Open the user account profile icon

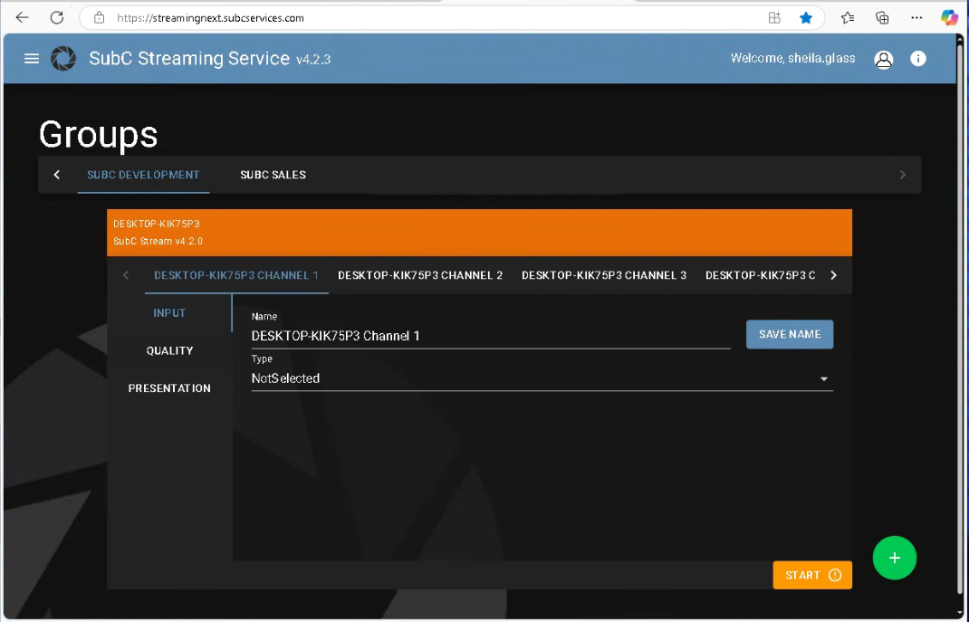[883, 60]
